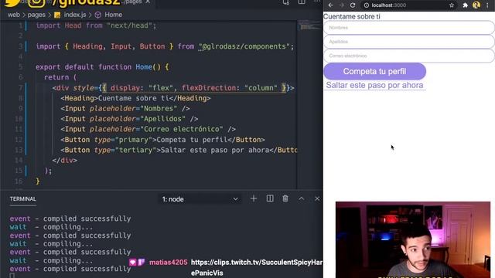Switch to the TERMINAL panel tab
The width and height of the screenshot is (495, 278).
click(22, 199)
